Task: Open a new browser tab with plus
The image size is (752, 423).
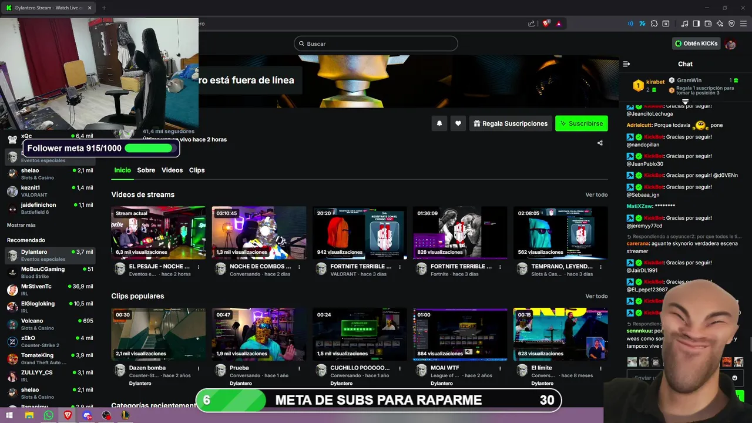Action: (x=104, y=8)
